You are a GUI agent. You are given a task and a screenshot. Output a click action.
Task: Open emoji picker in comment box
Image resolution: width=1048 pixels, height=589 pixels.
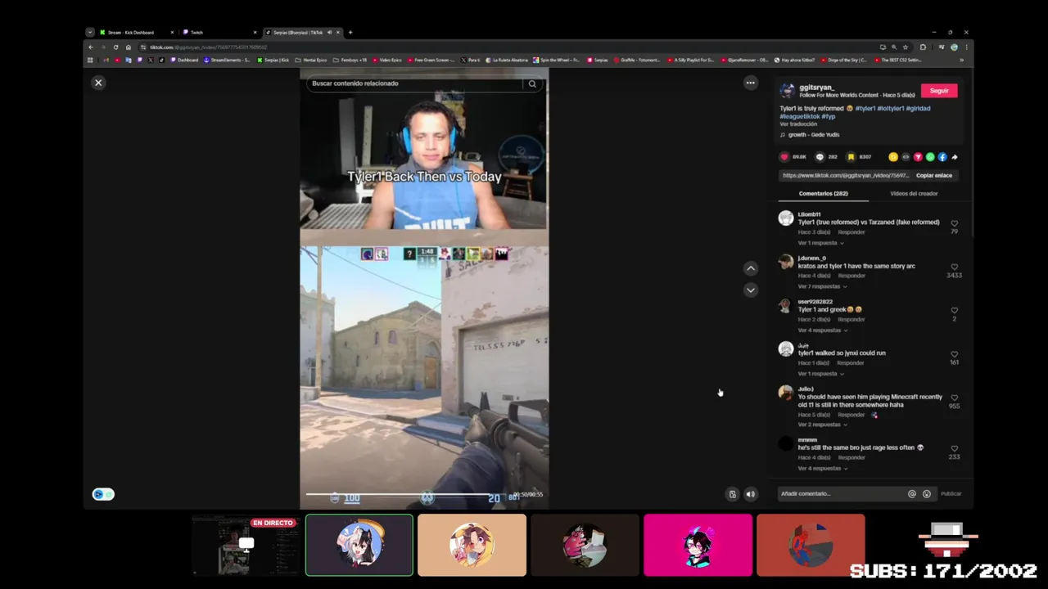tap(927, 494)
